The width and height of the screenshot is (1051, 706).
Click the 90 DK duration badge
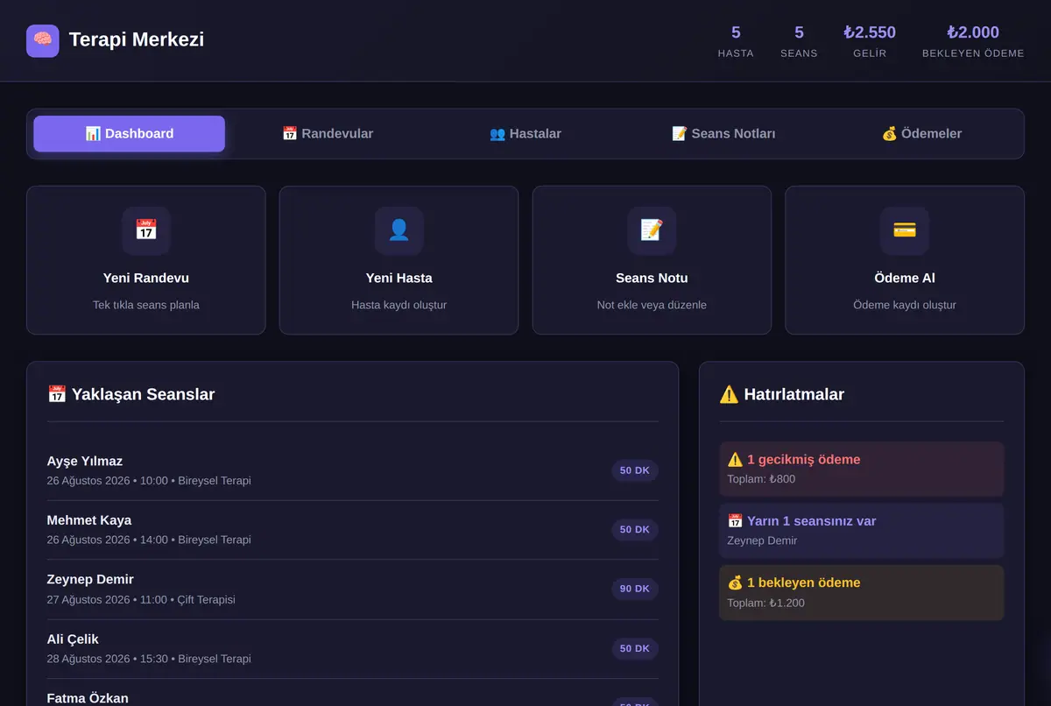pyautogui.click(x=635, y=589)
